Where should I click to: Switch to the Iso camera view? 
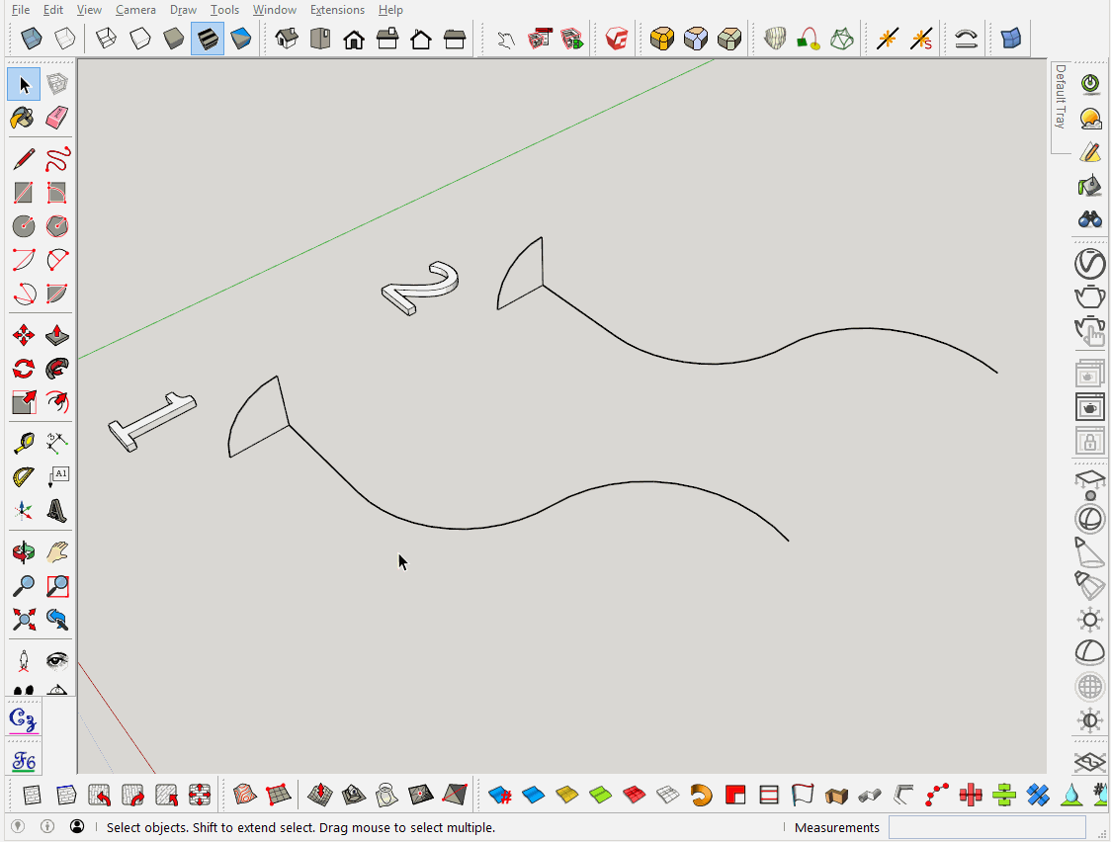click(286, 39)
